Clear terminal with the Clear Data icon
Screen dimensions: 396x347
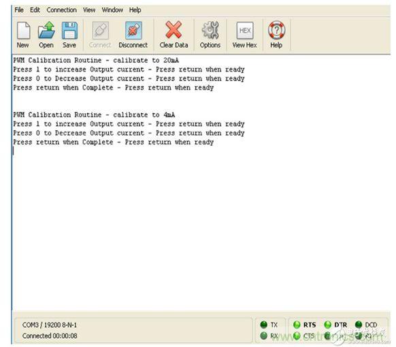click(174, 30)
